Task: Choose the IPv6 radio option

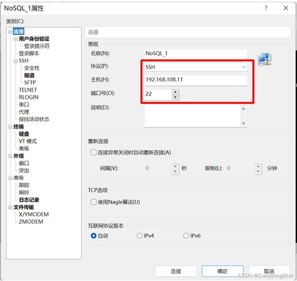Action: pos(186,235)
